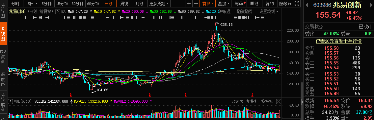Switch to the 月线 monthly tab
The image size is (374, 120).
point(140,4)
